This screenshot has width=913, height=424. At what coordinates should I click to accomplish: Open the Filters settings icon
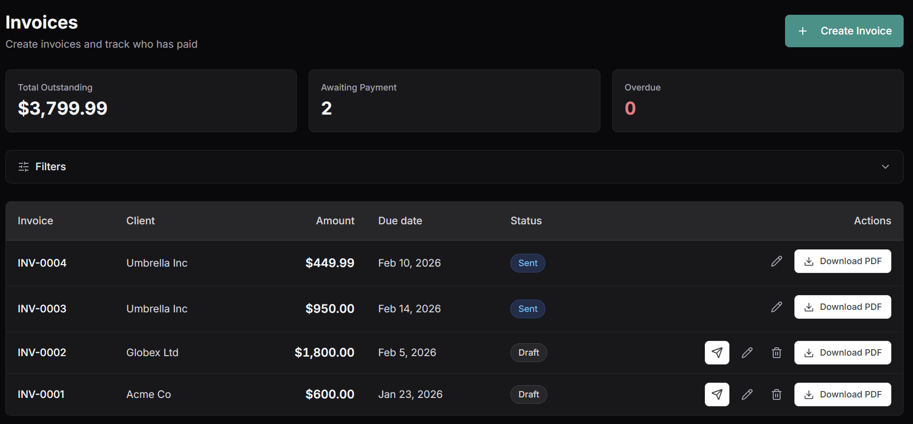click(23, 166)
